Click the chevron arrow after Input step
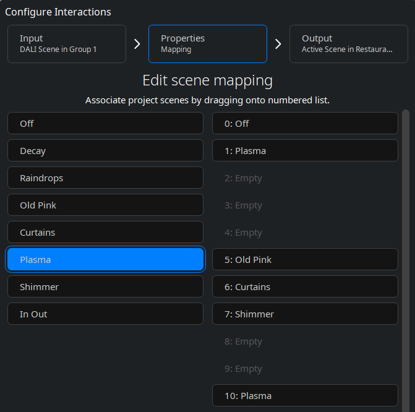Image resolution: width=415 pixels, height=412 pixels. (x=137, y=44)
